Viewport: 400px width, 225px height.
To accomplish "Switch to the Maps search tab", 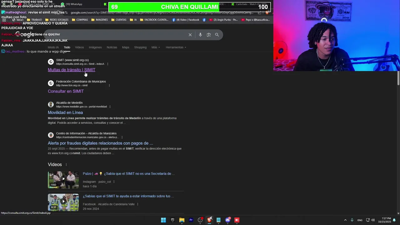I will pyautogui.click(x=126, y=47).
